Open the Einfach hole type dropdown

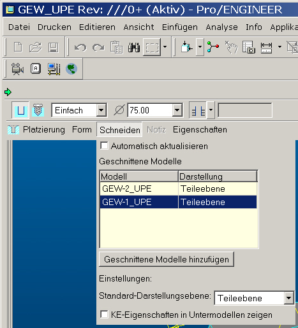click(x=101, y=110)
